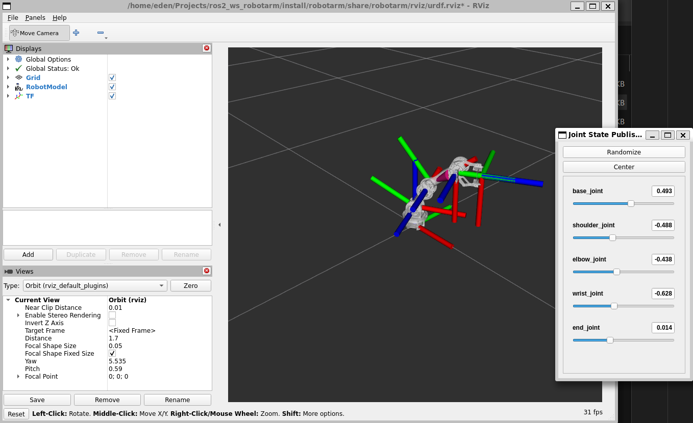Click the TF axes icon
693x423 pixels.
19,96
